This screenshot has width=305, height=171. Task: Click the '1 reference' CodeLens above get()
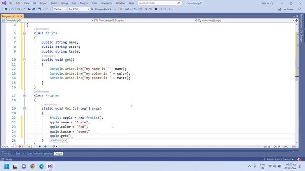tap(49, 56)
